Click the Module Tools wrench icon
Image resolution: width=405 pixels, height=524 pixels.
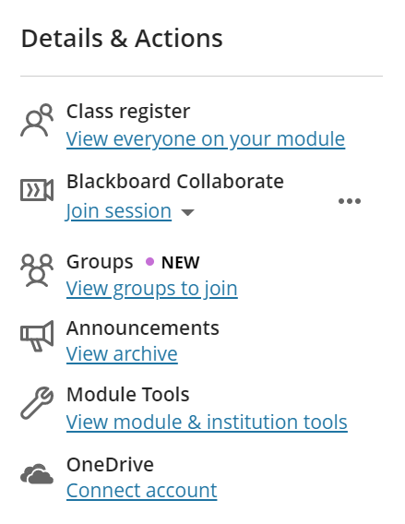click(37, 403)
